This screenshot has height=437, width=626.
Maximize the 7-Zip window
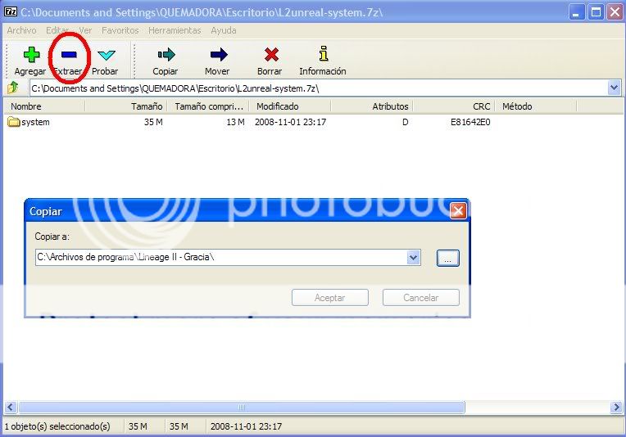pyautogui.click(x=596, y=12)
